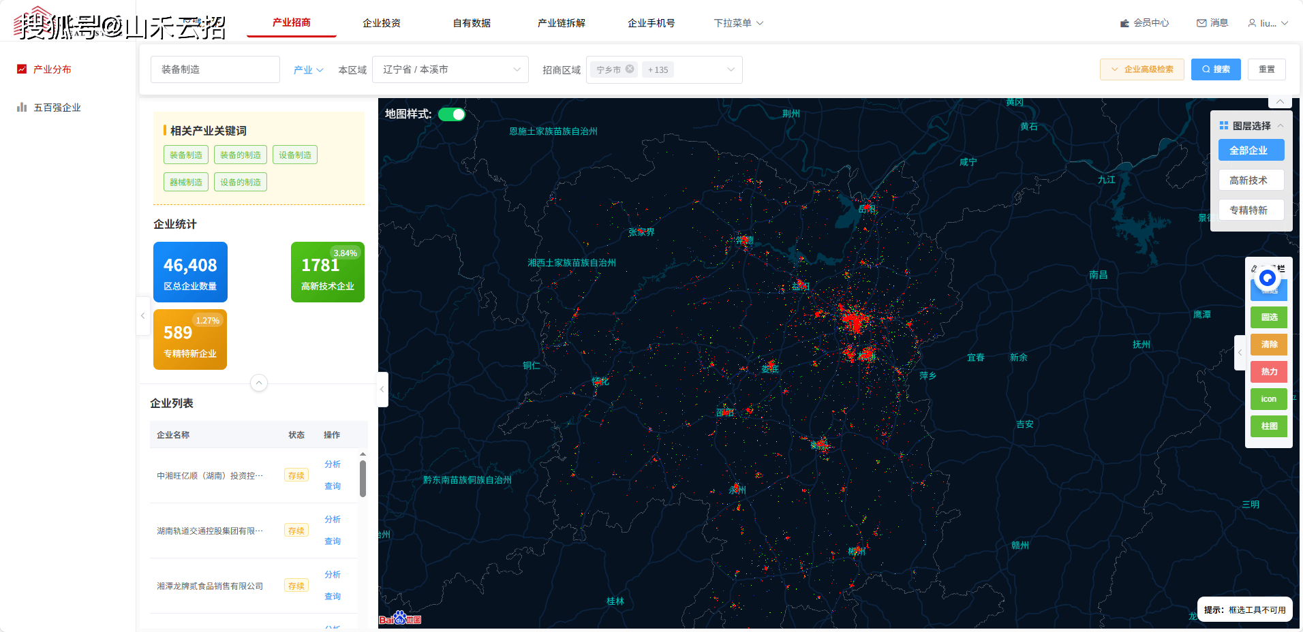
Task: Click the 五百强企业 bar chart icon
Action: [x=22, y=107]
